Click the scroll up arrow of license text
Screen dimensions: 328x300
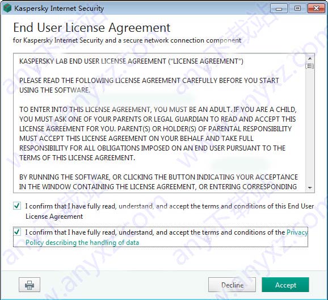coord(310,59)
